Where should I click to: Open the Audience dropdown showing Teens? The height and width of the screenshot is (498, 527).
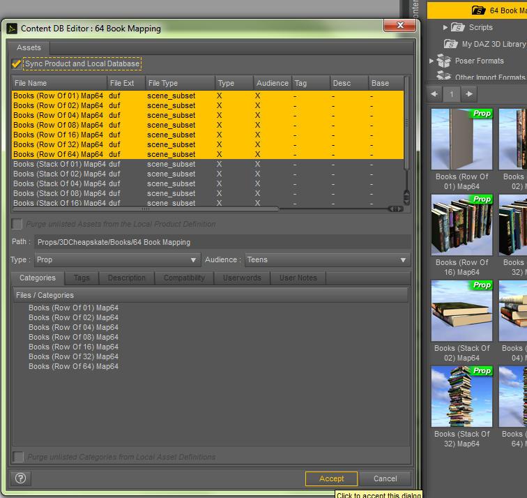click(x=328, y=260)
